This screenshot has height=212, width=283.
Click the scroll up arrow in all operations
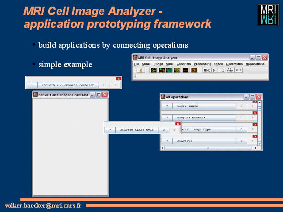(x=260, y=102)
